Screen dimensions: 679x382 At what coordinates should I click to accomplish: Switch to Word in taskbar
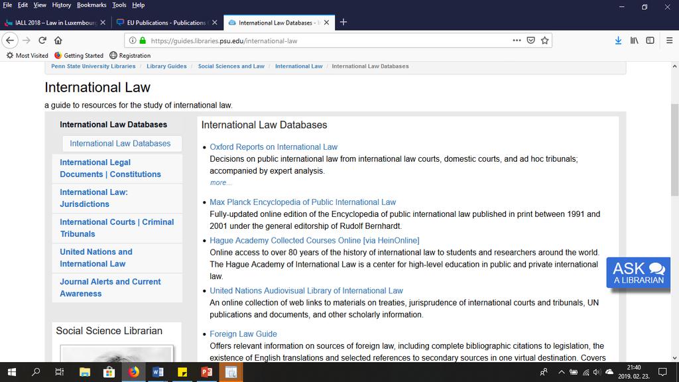click(x=158, y=372)
